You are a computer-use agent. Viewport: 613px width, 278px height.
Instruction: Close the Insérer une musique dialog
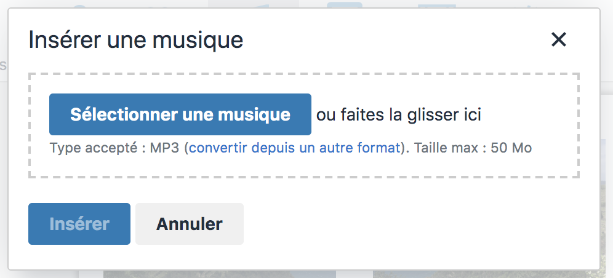559,39
